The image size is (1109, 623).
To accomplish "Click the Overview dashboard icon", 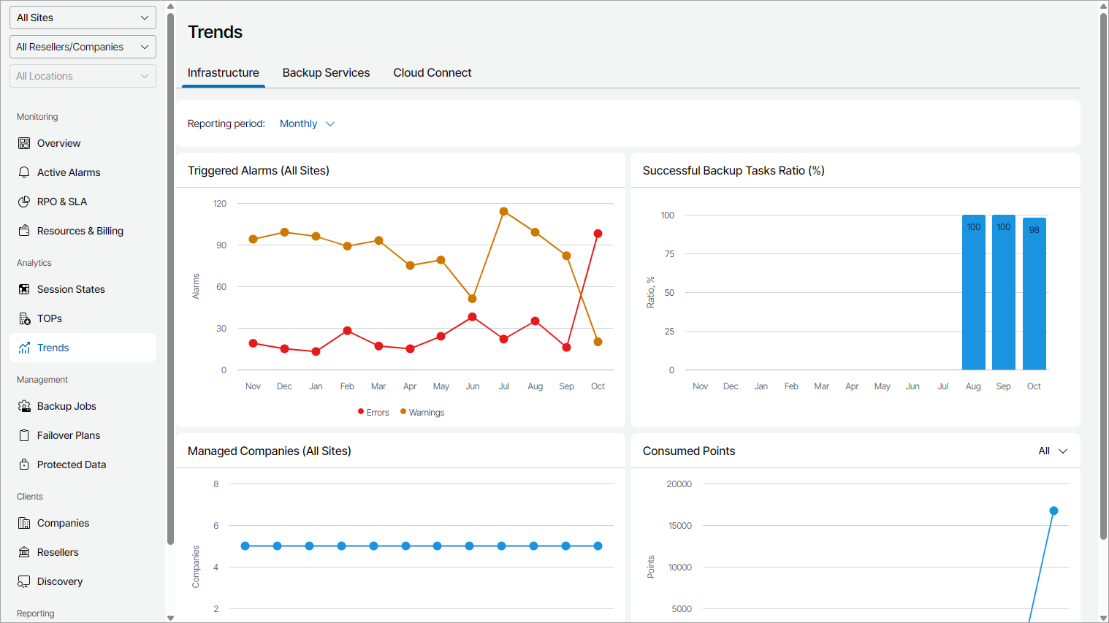I will click(x=24, y=143).
